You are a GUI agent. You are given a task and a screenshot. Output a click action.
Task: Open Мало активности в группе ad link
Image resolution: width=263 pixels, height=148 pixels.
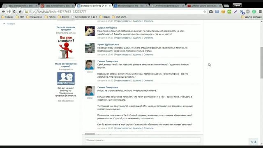coord(66,65)
